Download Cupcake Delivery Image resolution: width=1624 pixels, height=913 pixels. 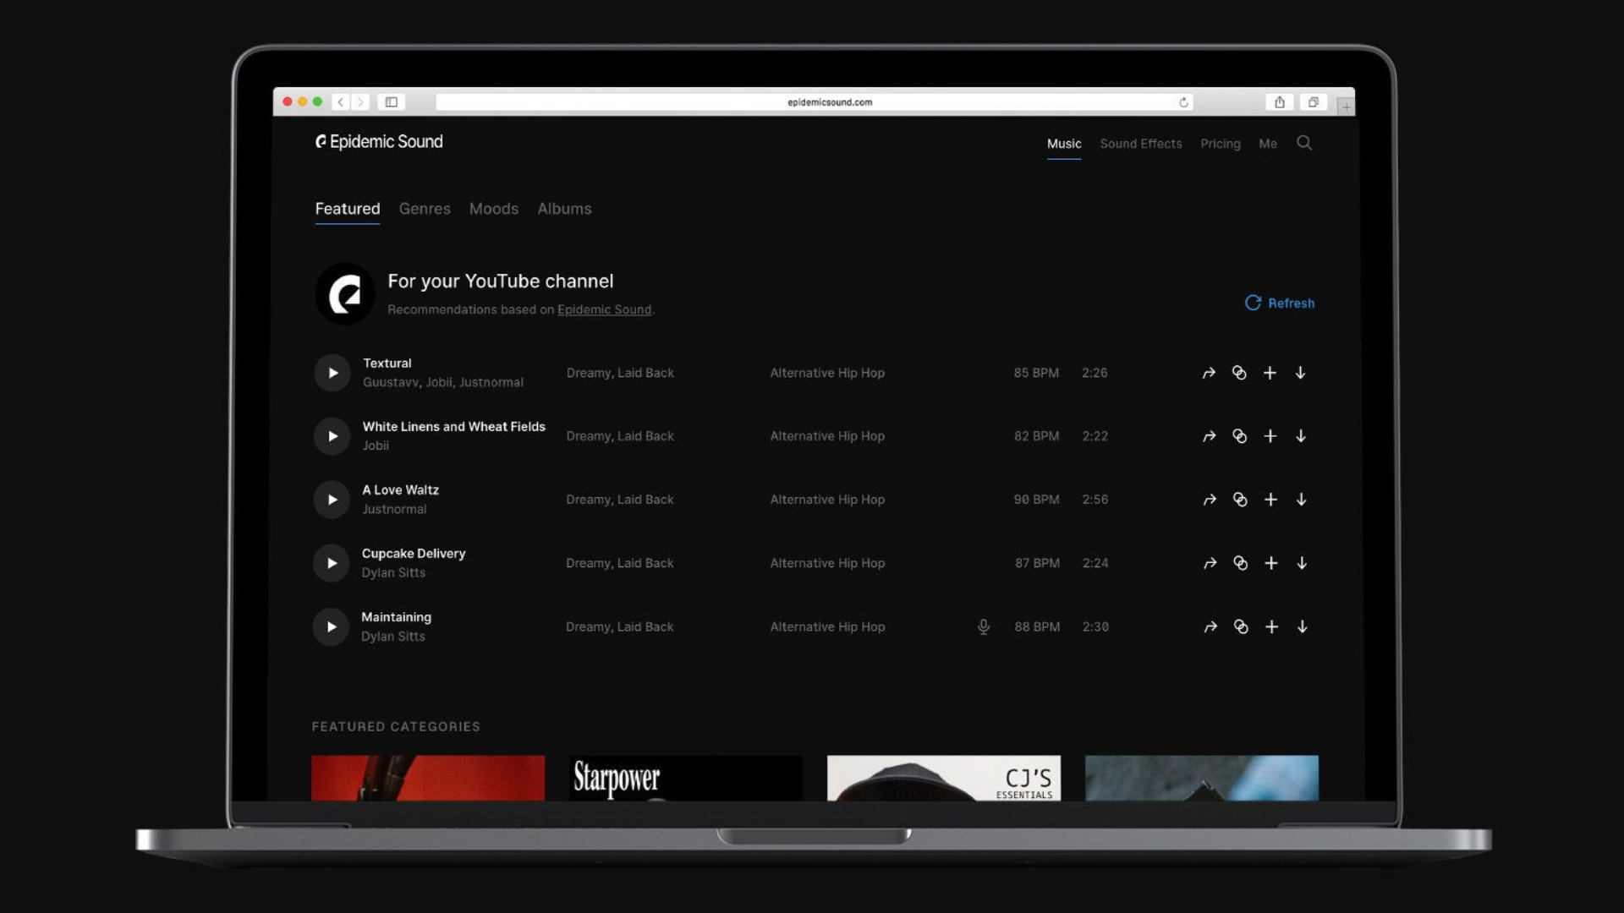coord(1302,563)
